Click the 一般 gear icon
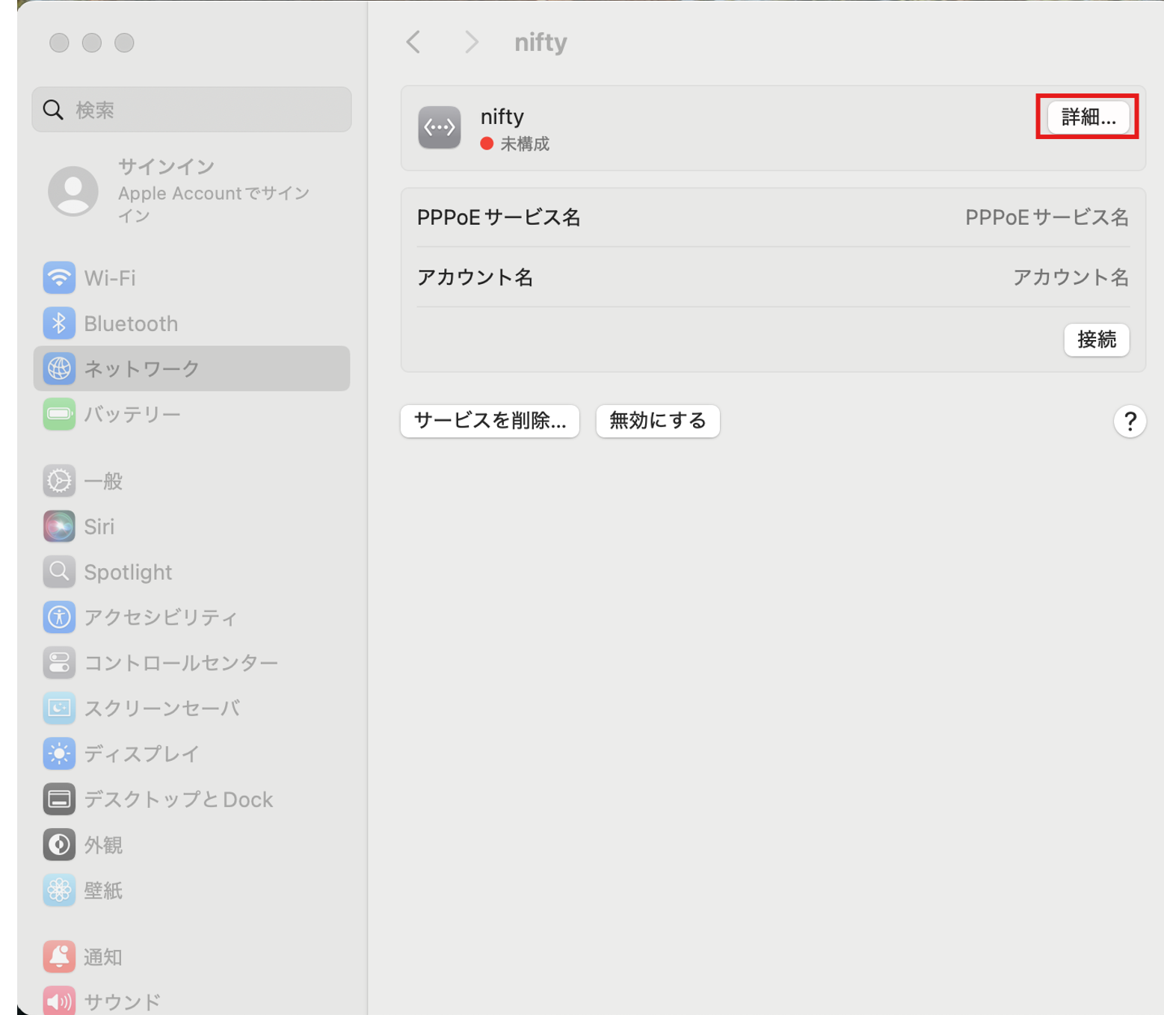The height and width of the screenshot is (1015, 1164). click(59, 481)
